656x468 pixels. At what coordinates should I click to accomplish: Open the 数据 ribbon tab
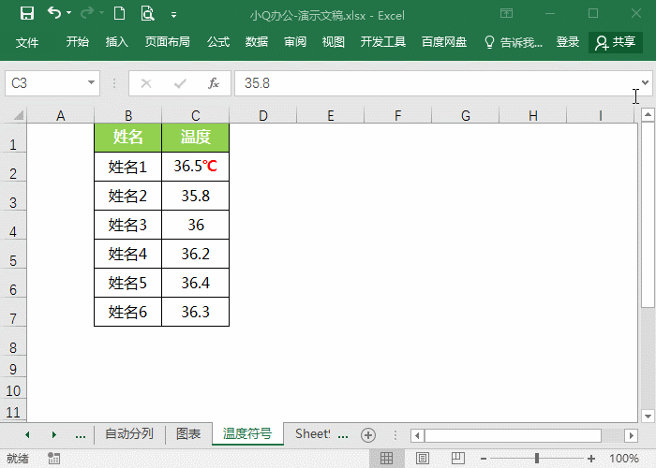click(x=257, y=42)
